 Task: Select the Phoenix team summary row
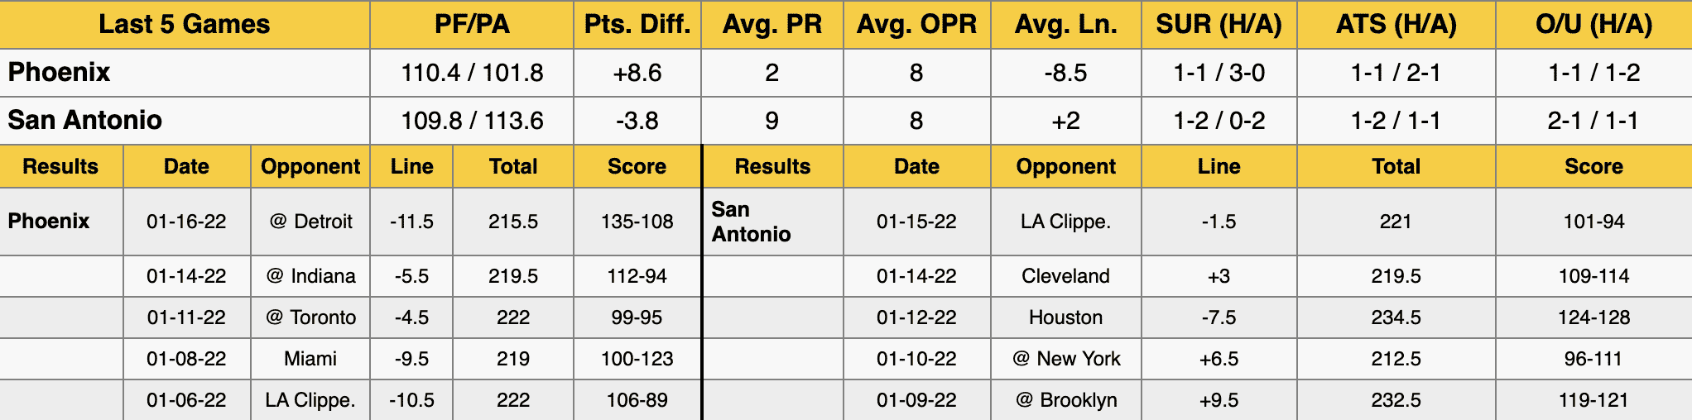[x=846, y=73]
